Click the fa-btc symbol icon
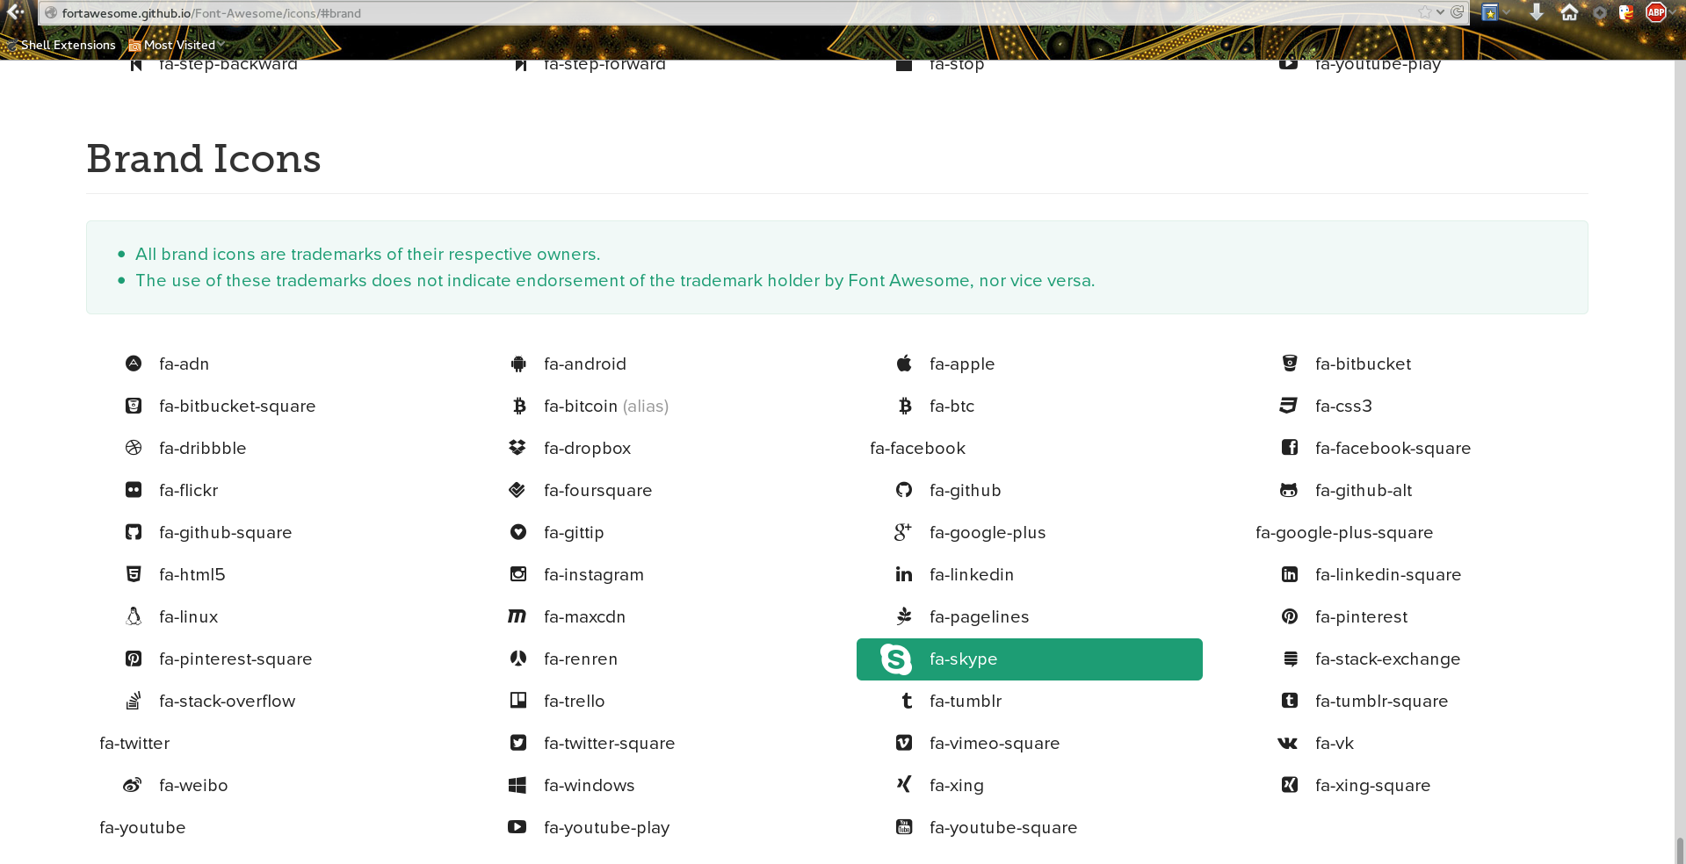Screen dimensions: 1686x864 [905, 406]
